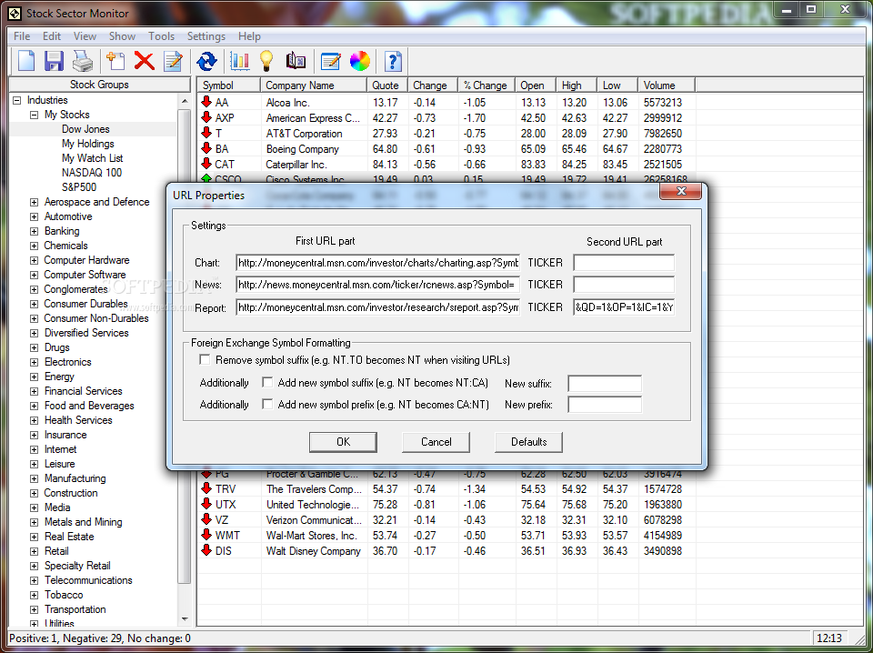Click the Defaults button

click(x=528, y=441)
